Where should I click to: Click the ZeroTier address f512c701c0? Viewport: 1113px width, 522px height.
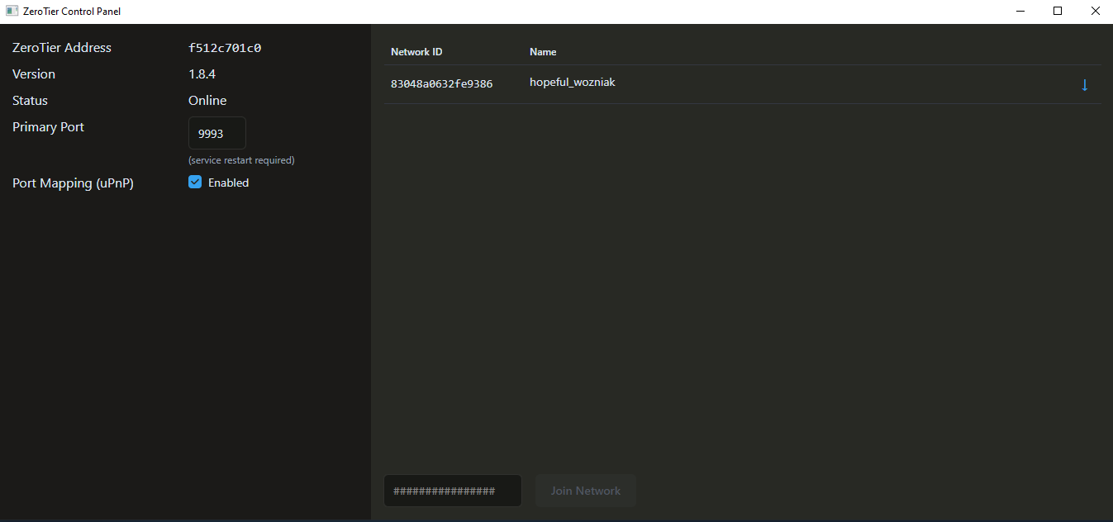click(x=225, y=48)
